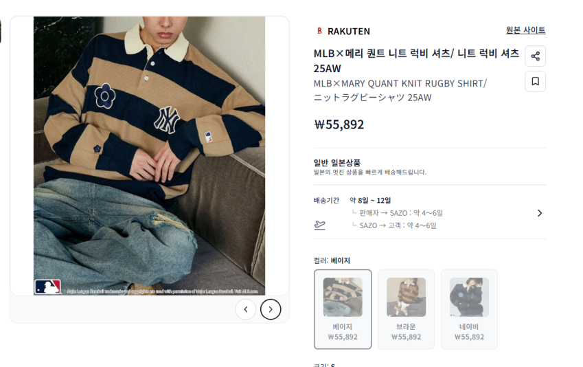Screen dimensions: 583x367
Task: Expand shipping period details with the chevron
Action: [540, 213]
